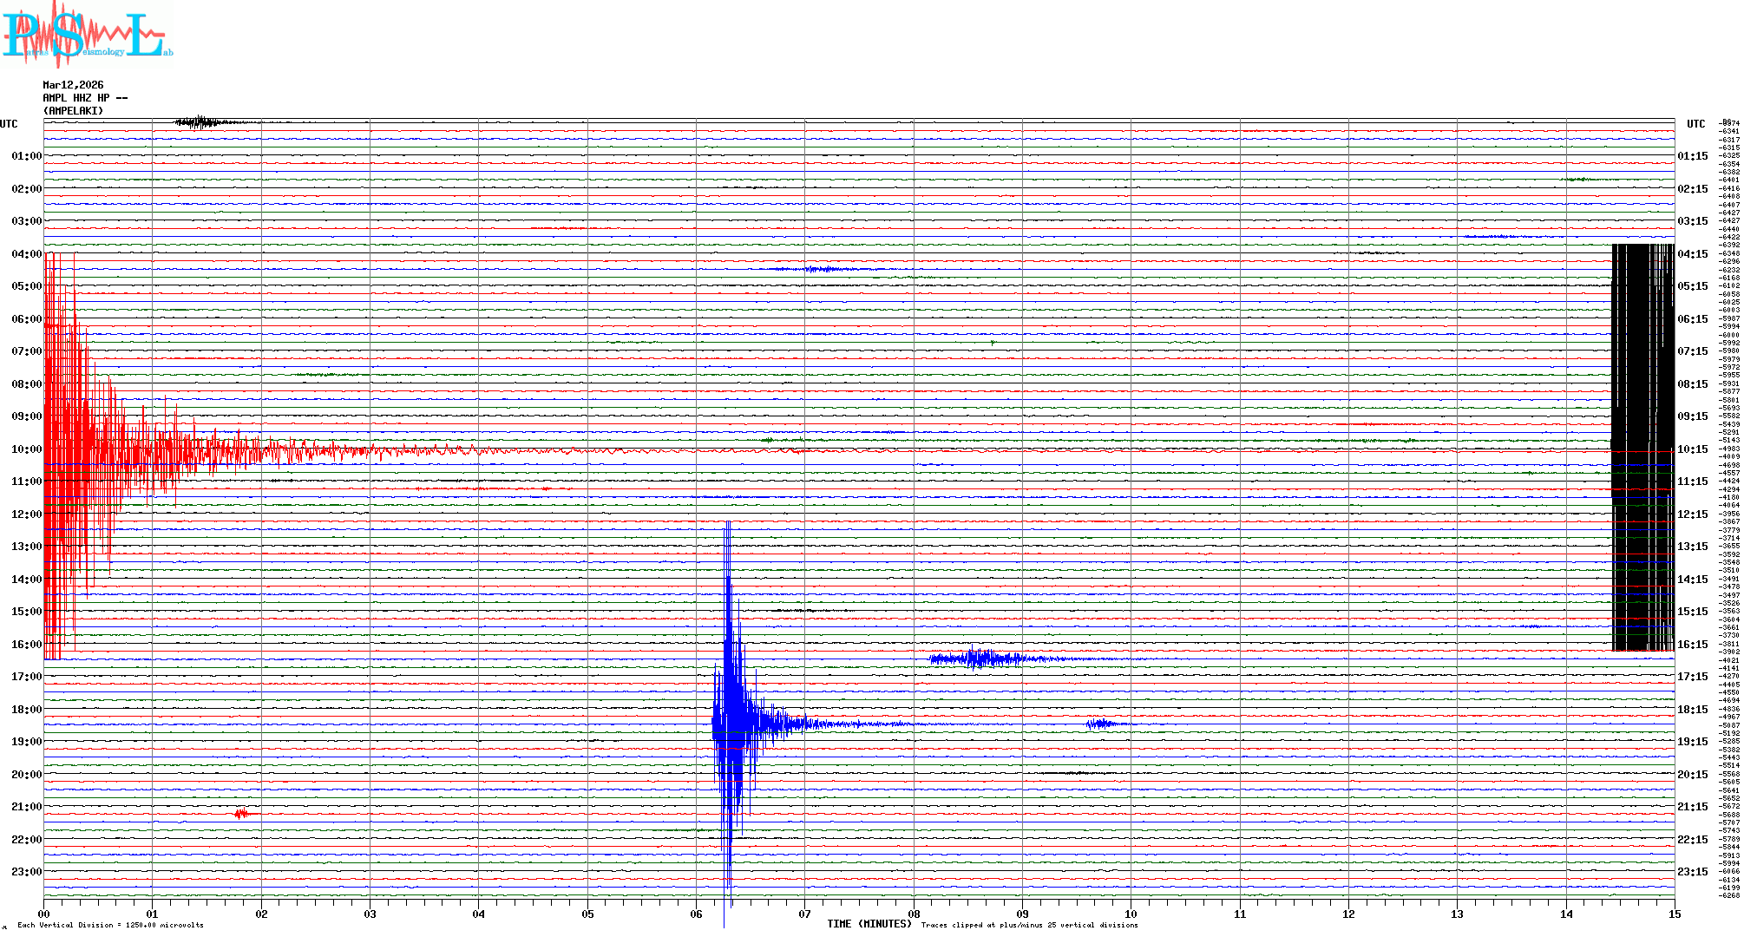
Task: Click minute tick 07 on time axis
Action: (x=804, y=914)
